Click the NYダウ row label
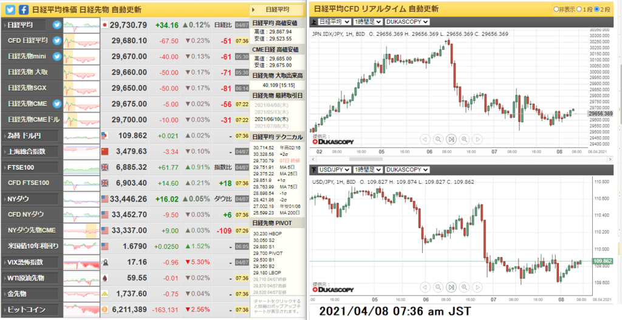This screenshot has width=622, height=320. [30, 199]
